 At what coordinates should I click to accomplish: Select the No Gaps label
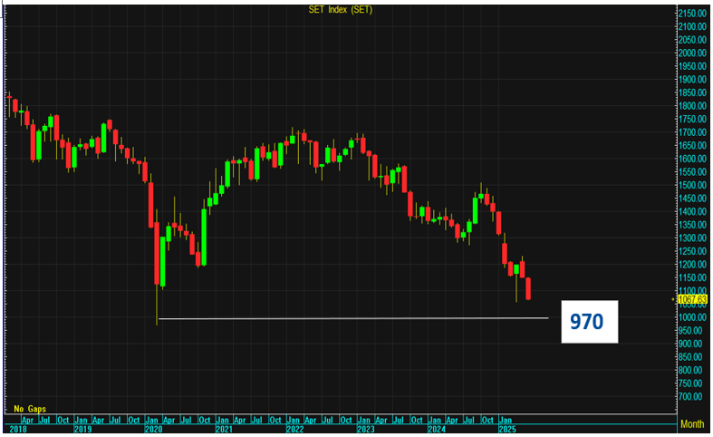[30, 409]
